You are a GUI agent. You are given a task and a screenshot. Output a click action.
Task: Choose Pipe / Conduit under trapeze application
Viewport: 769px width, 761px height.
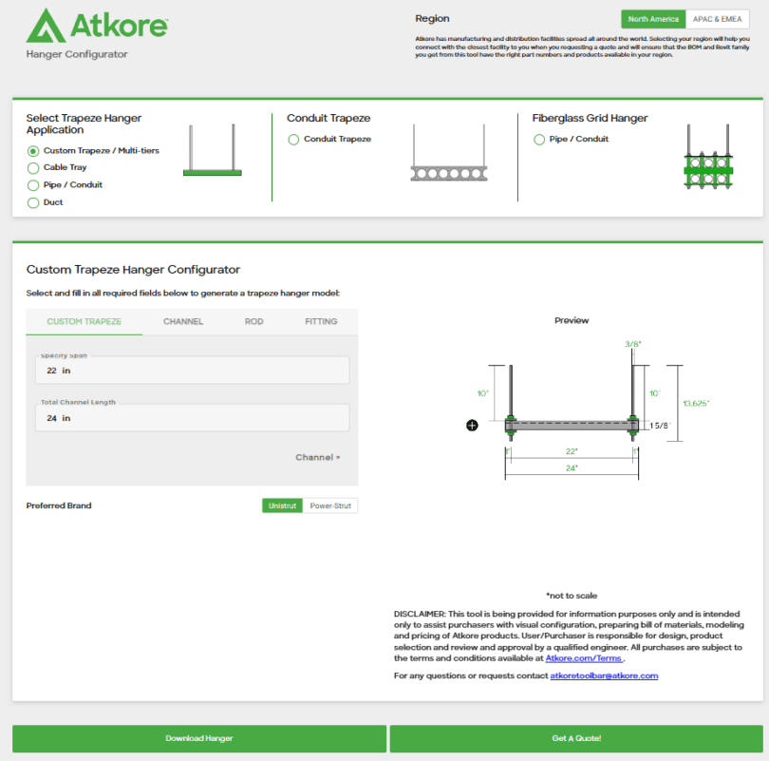click(33, 185)
